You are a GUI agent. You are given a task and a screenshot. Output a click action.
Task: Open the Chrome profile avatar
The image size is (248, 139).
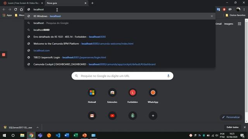238,9
